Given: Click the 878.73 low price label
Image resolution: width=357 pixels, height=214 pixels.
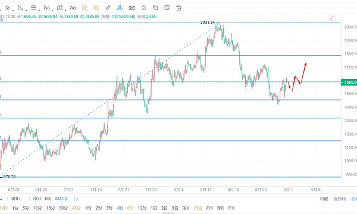Looking at the screenshot, I should click(10, 177).
